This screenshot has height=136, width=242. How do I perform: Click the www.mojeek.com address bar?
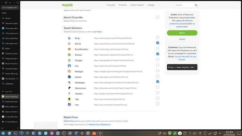pos(10,8)
